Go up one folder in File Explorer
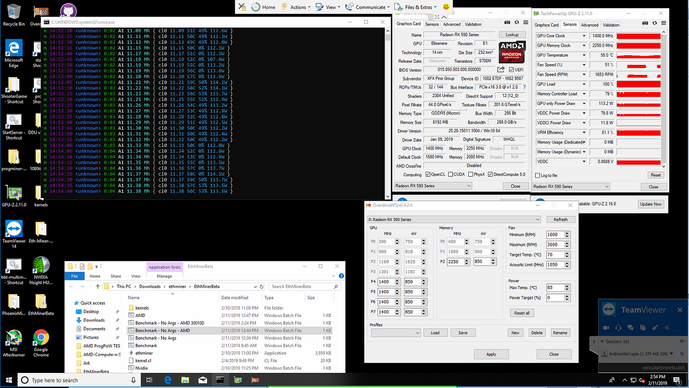Screen dimensions: 689x388 [98, 286]
